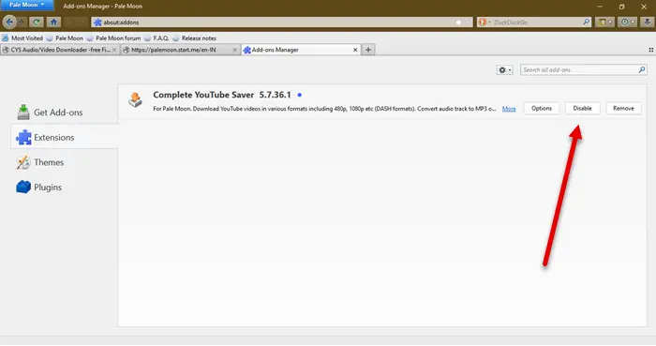Open the F.A.Q. bookmark
The width and height of the screenshot is (656, 346).
157,38
